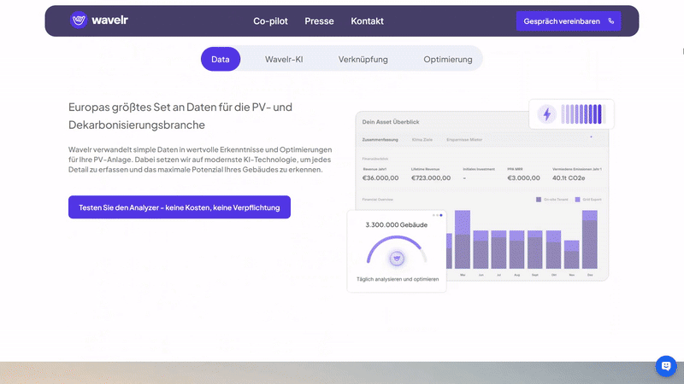Viewport: 684px width, 384px height.
Task: Click the €3.000,00 PPA value
Action: [523, 177]
